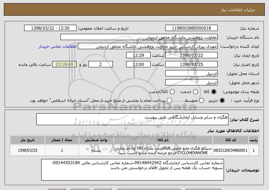This screenshot has width=269, height=190.
Task: Click the CYCLOHEXANONE product name cell
Action: [163, 150]
